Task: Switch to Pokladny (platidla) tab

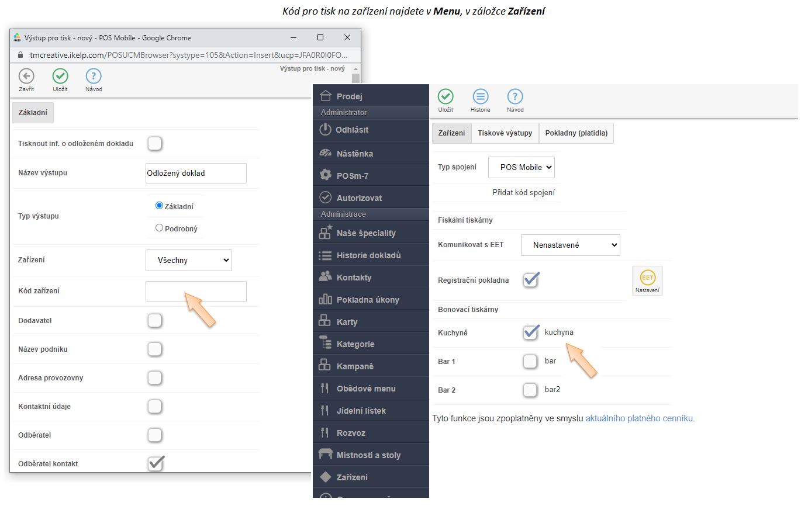Action: tap(576, 133)
